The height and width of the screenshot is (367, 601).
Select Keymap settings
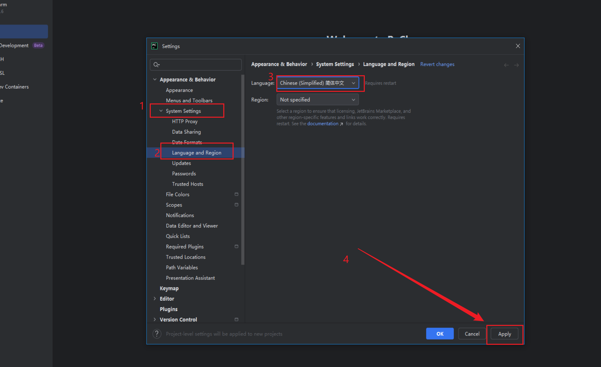(169, 288)
